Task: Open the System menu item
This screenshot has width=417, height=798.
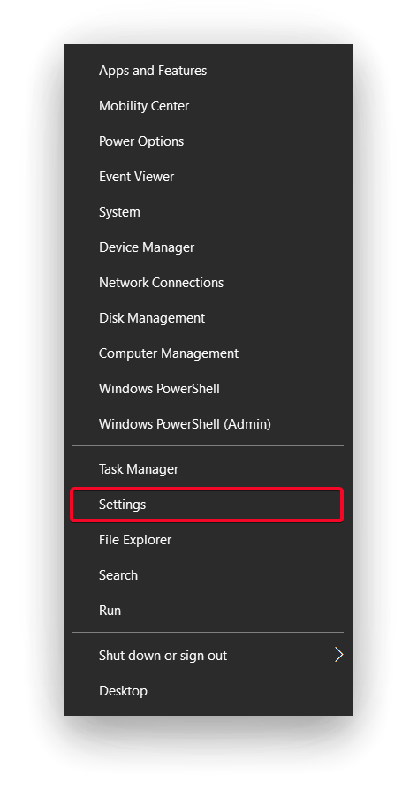Action: (208, 212)
